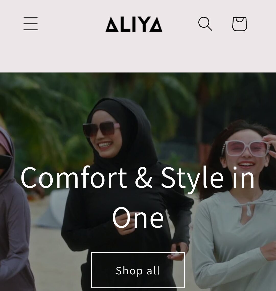Open the shopping cart bag icon

click(x=239, y=24)
